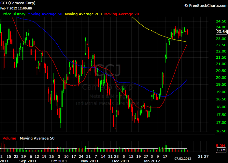Viewport: 228px width, 163px height.
Task: Click the 23.00 price axis label
Action: tap(221, 39)
